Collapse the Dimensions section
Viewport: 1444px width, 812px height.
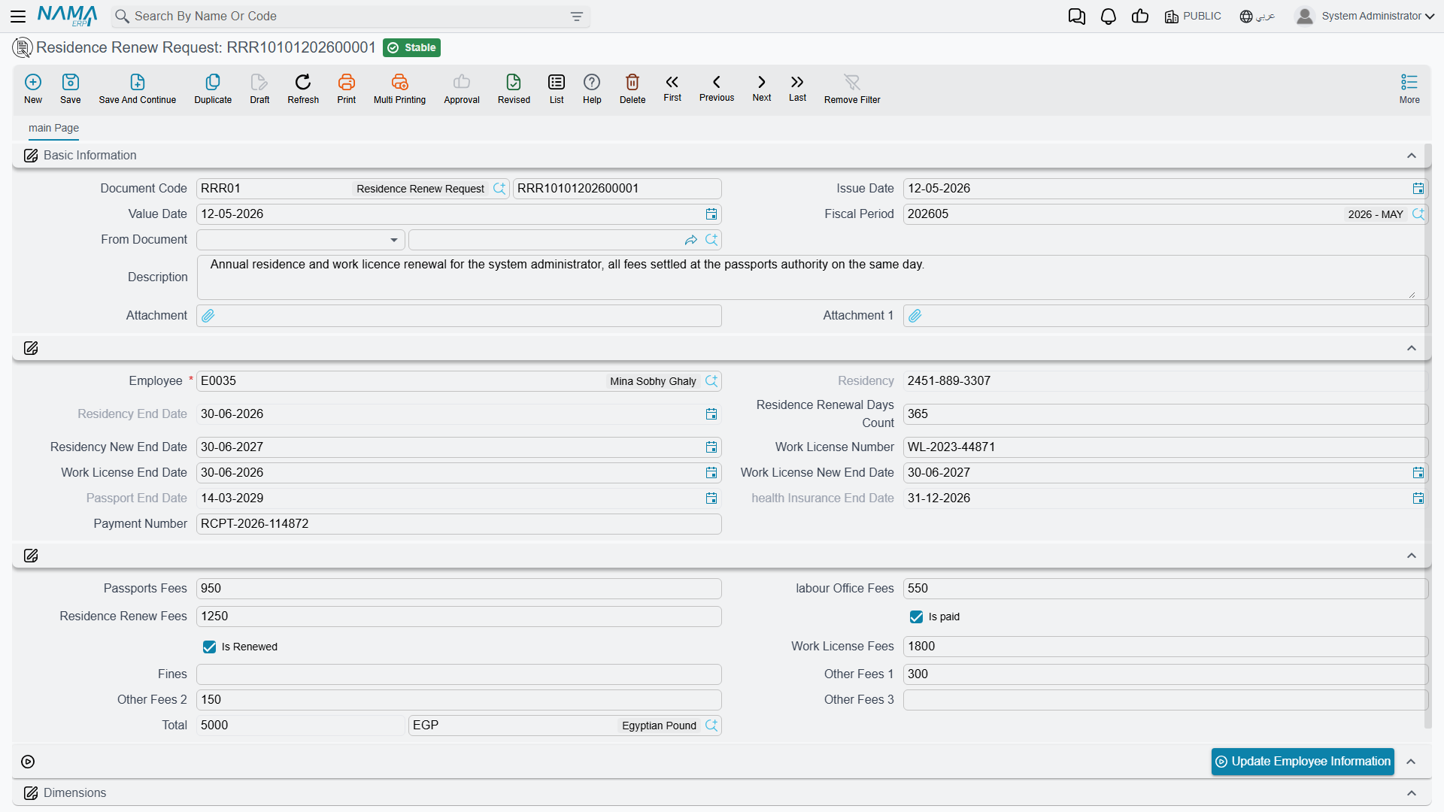(1412, 793)
